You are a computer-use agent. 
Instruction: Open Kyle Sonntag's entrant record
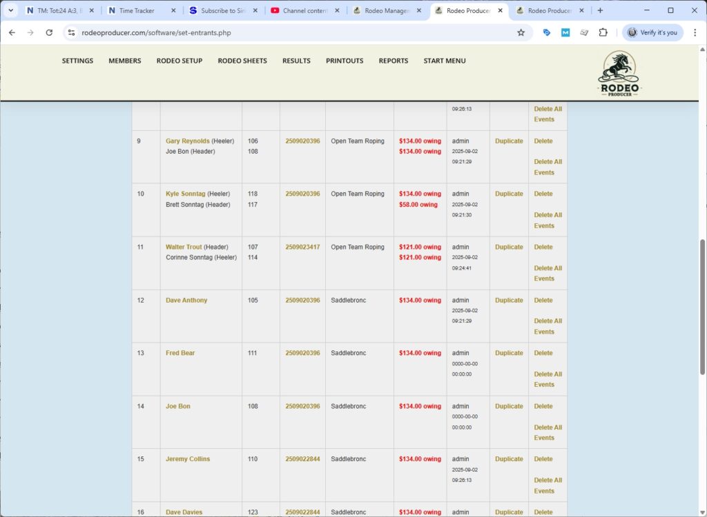pos(185,194)
